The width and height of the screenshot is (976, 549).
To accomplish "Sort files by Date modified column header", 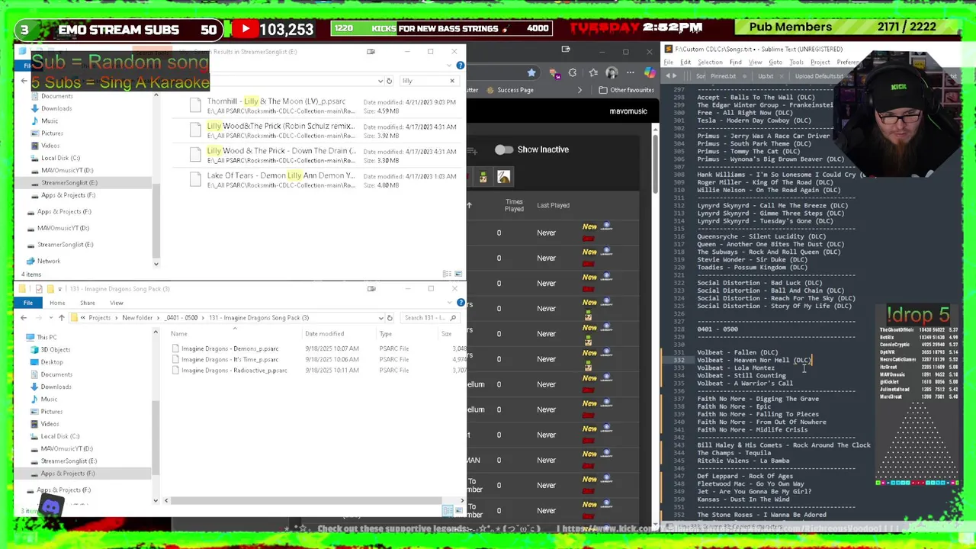I will [x=324, y=334].
